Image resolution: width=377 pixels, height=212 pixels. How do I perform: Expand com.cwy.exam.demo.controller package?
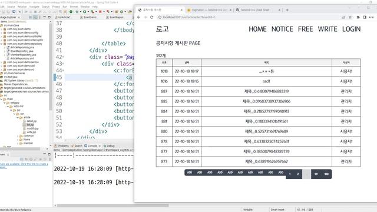point(1,37)
